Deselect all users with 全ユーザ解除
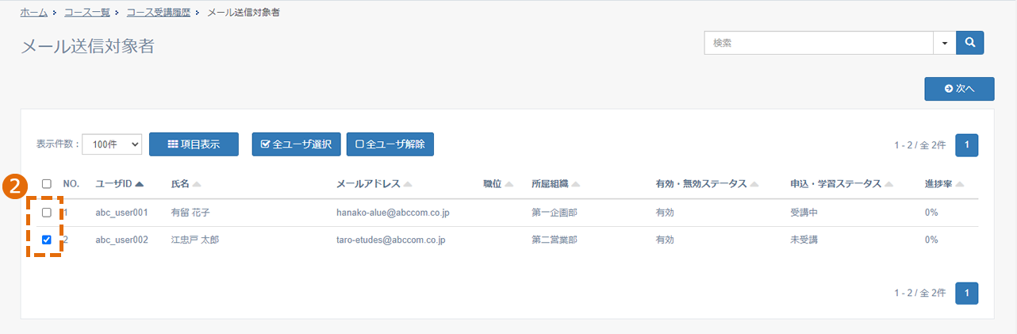 (x=390, y=144)
